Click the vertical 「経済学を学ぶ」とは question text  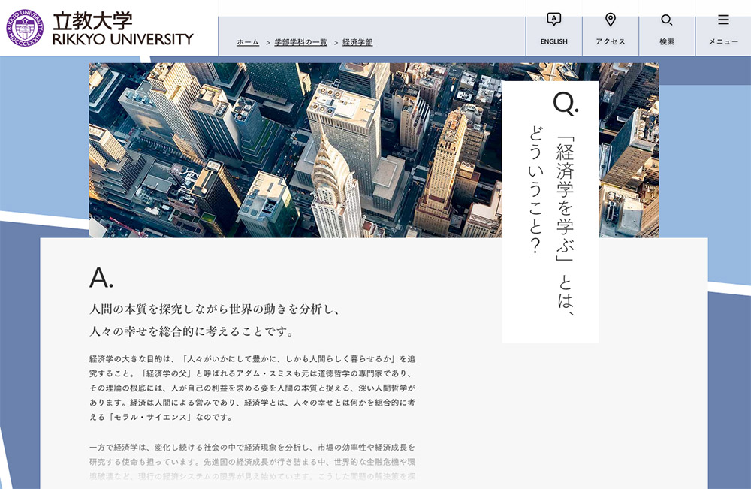coord(566,226)
